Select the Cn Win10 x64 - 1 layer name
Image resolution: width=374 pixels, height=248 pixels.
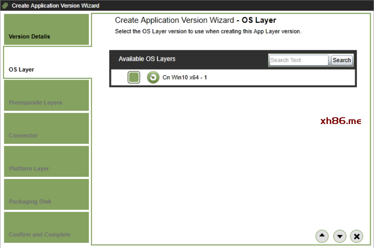point(185,77)
